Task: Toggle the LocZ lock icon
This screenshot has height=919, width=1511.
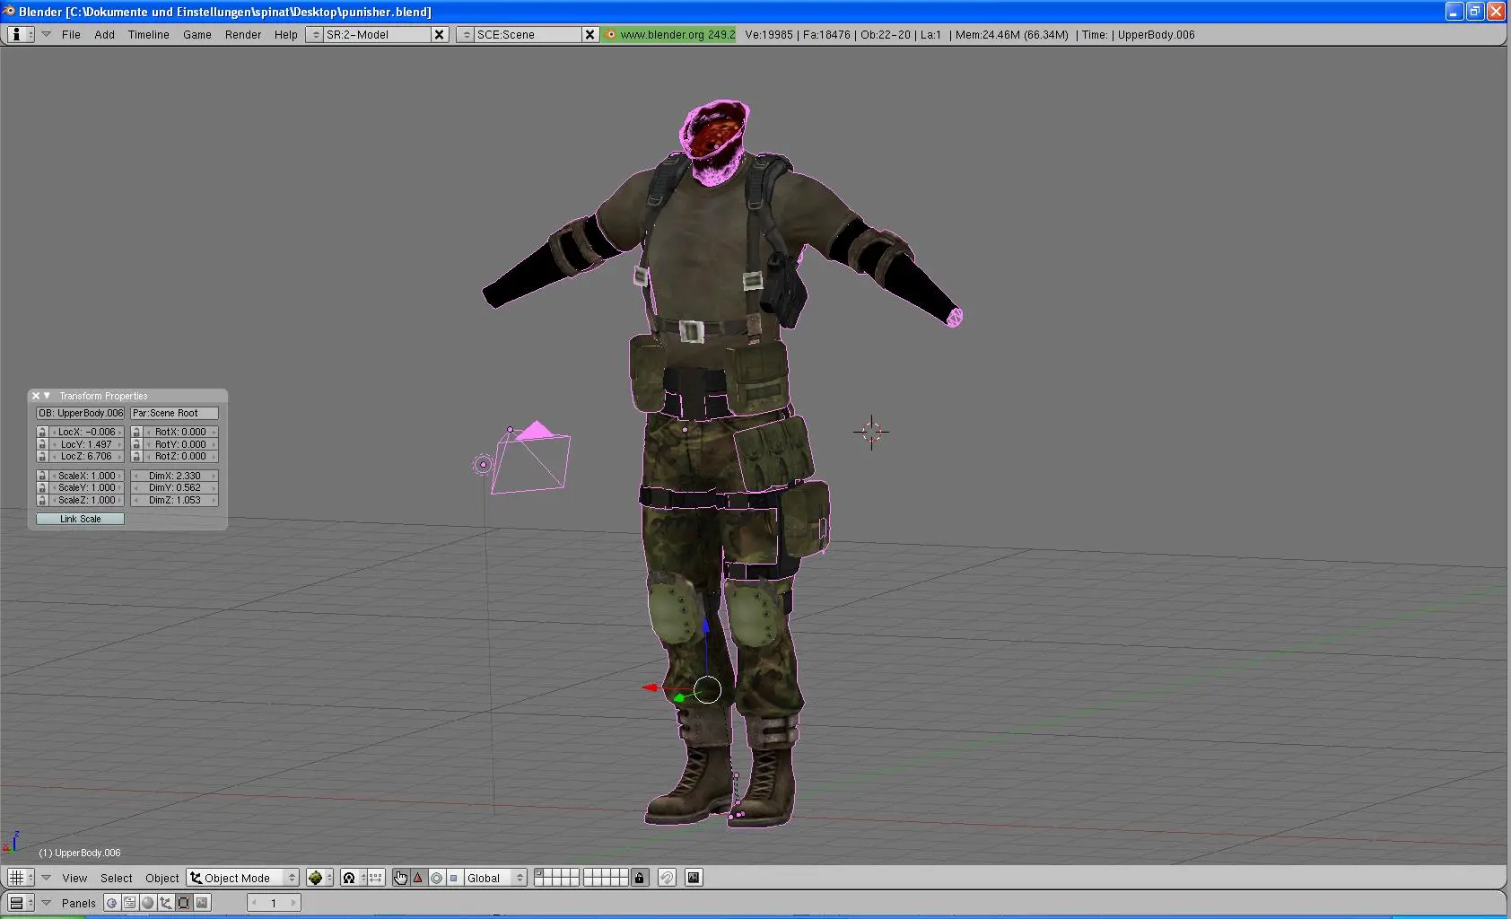Action: pos(42,456)
